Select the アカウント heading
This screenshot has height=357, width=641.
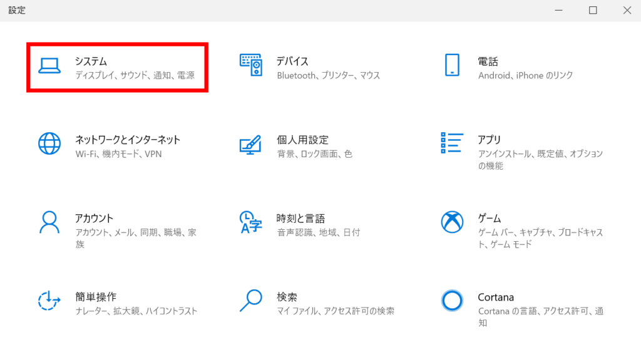pyautogui.click(x=94, y=219)
